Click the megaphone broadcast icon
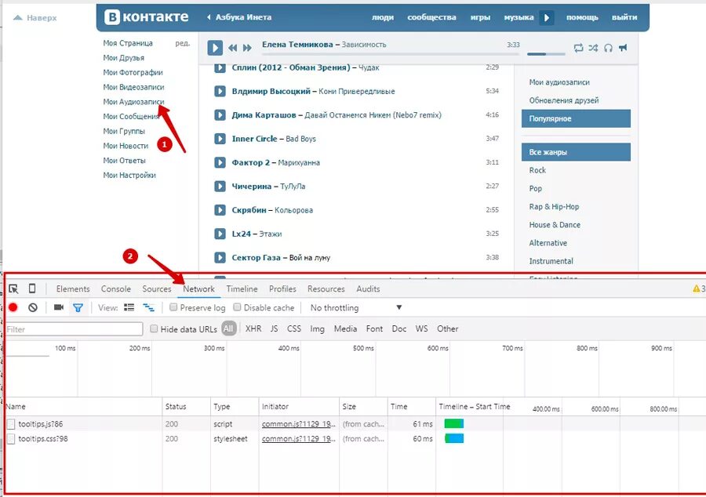Image resolution: width=706 pixels, height=497 pixels. [x=623, y=48]
